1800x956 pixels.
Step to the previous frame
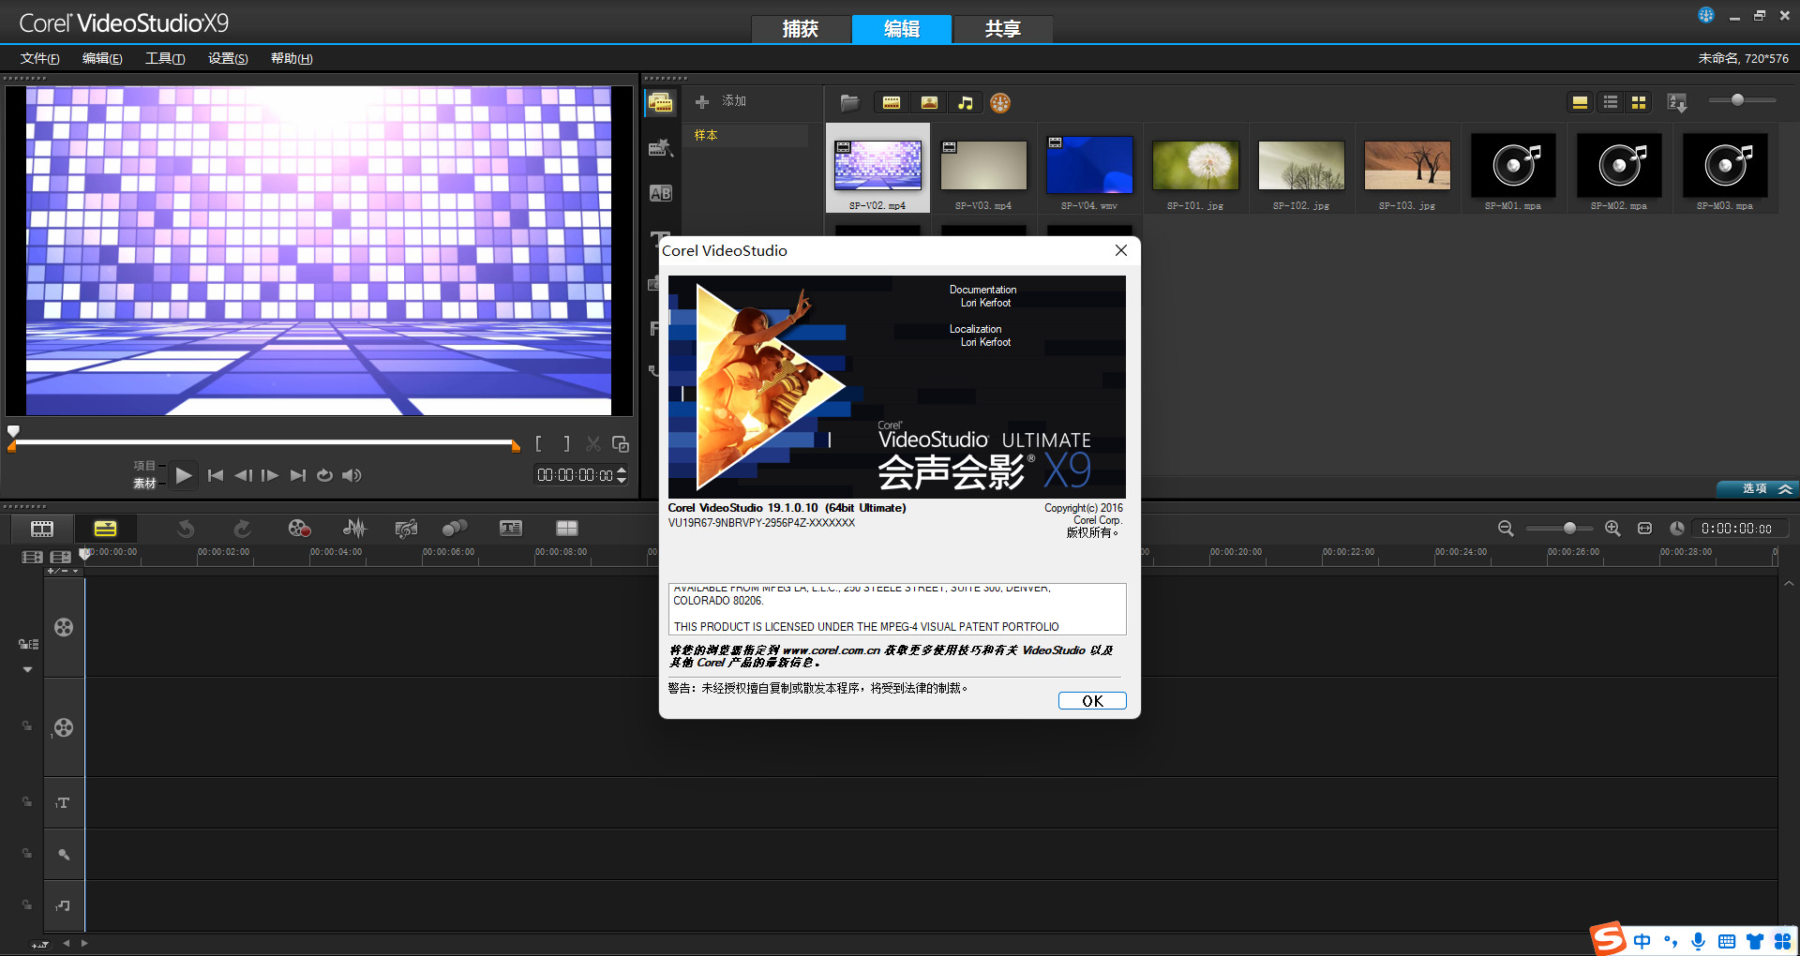pyautogui.click(x=243, y=475)
